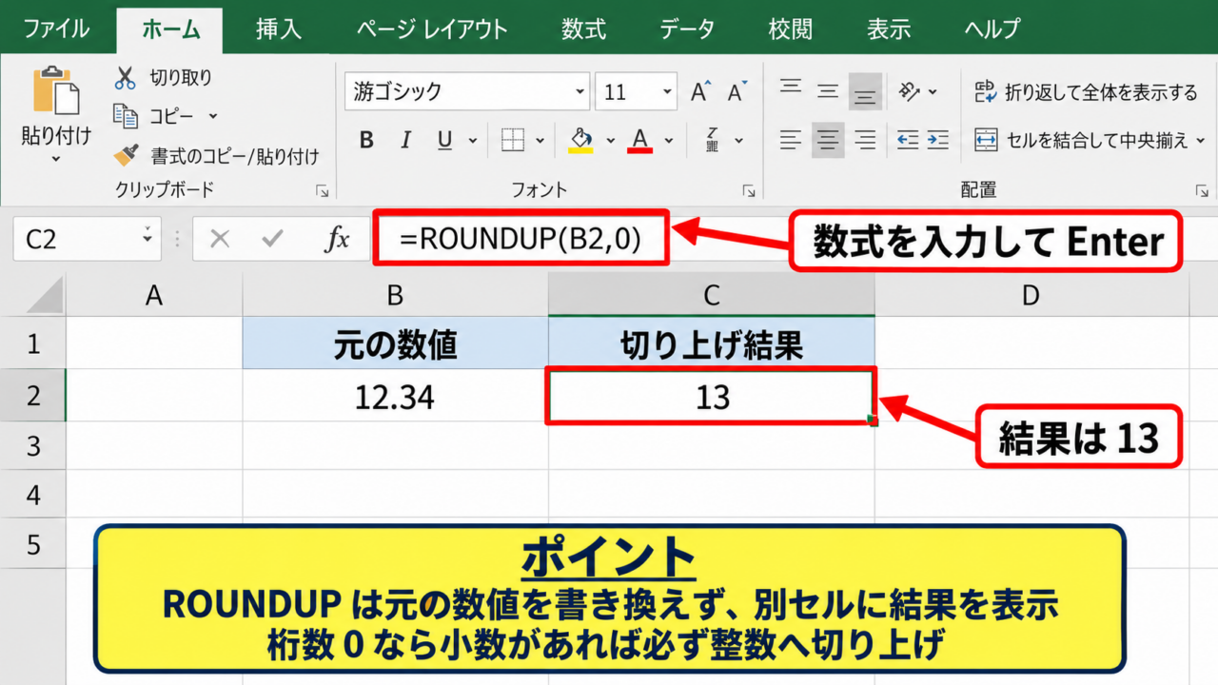
Task: Apply the red font color swatch
Action: 639,141
